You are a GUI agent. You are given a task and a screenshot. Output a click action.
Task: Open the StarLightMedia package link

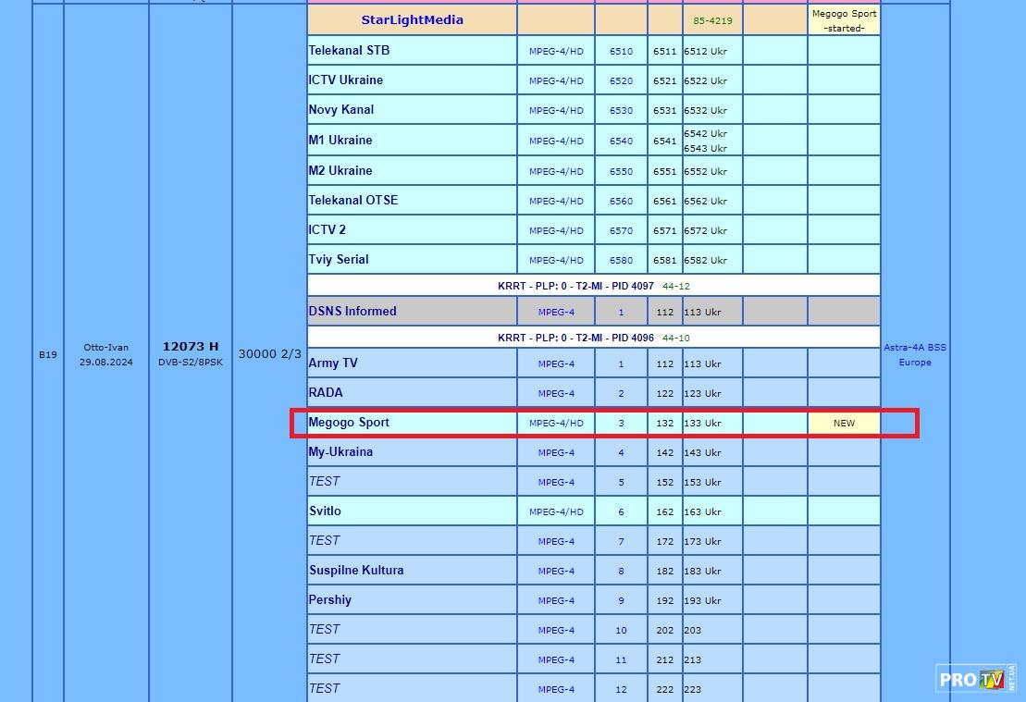pos(412,19)
